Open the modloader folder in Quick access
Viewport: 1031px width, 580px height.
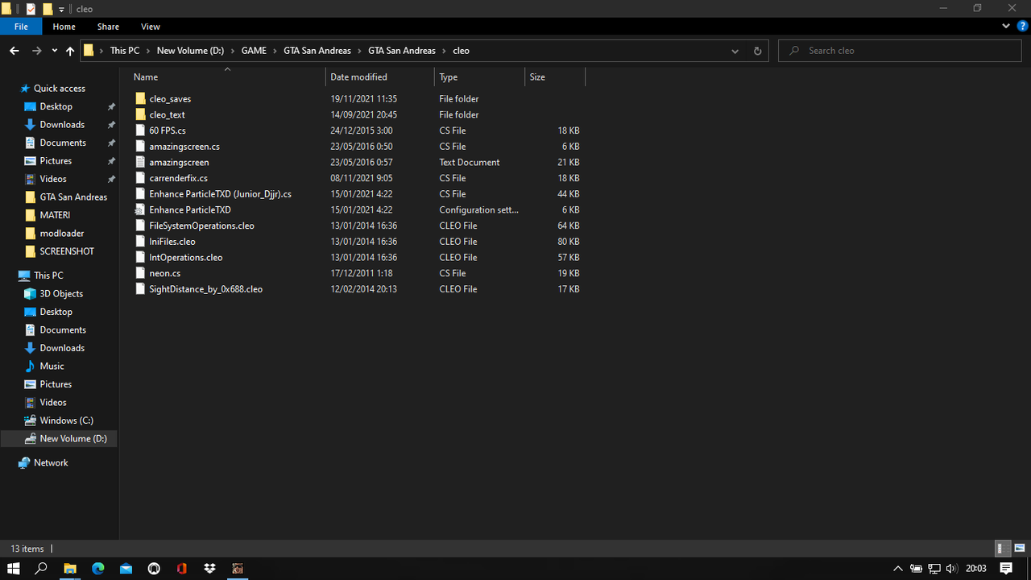tap(62, 234)
